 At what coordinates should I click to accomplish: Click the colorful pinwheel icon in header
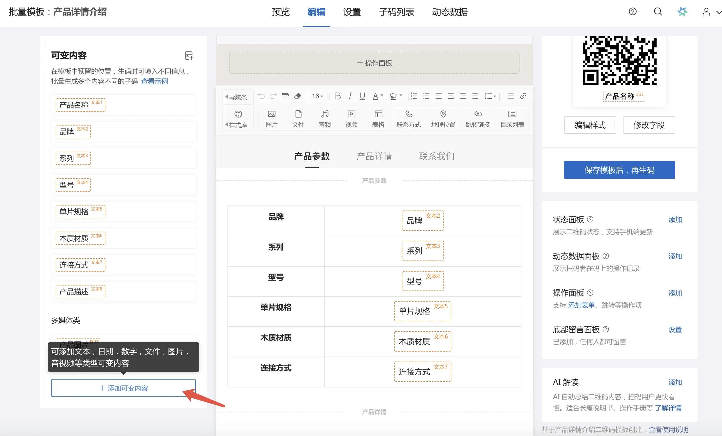click(682, 12)
